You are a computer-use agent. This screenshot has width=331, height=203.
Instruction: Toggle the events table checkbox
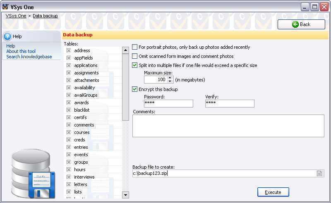tap(69, 155)
